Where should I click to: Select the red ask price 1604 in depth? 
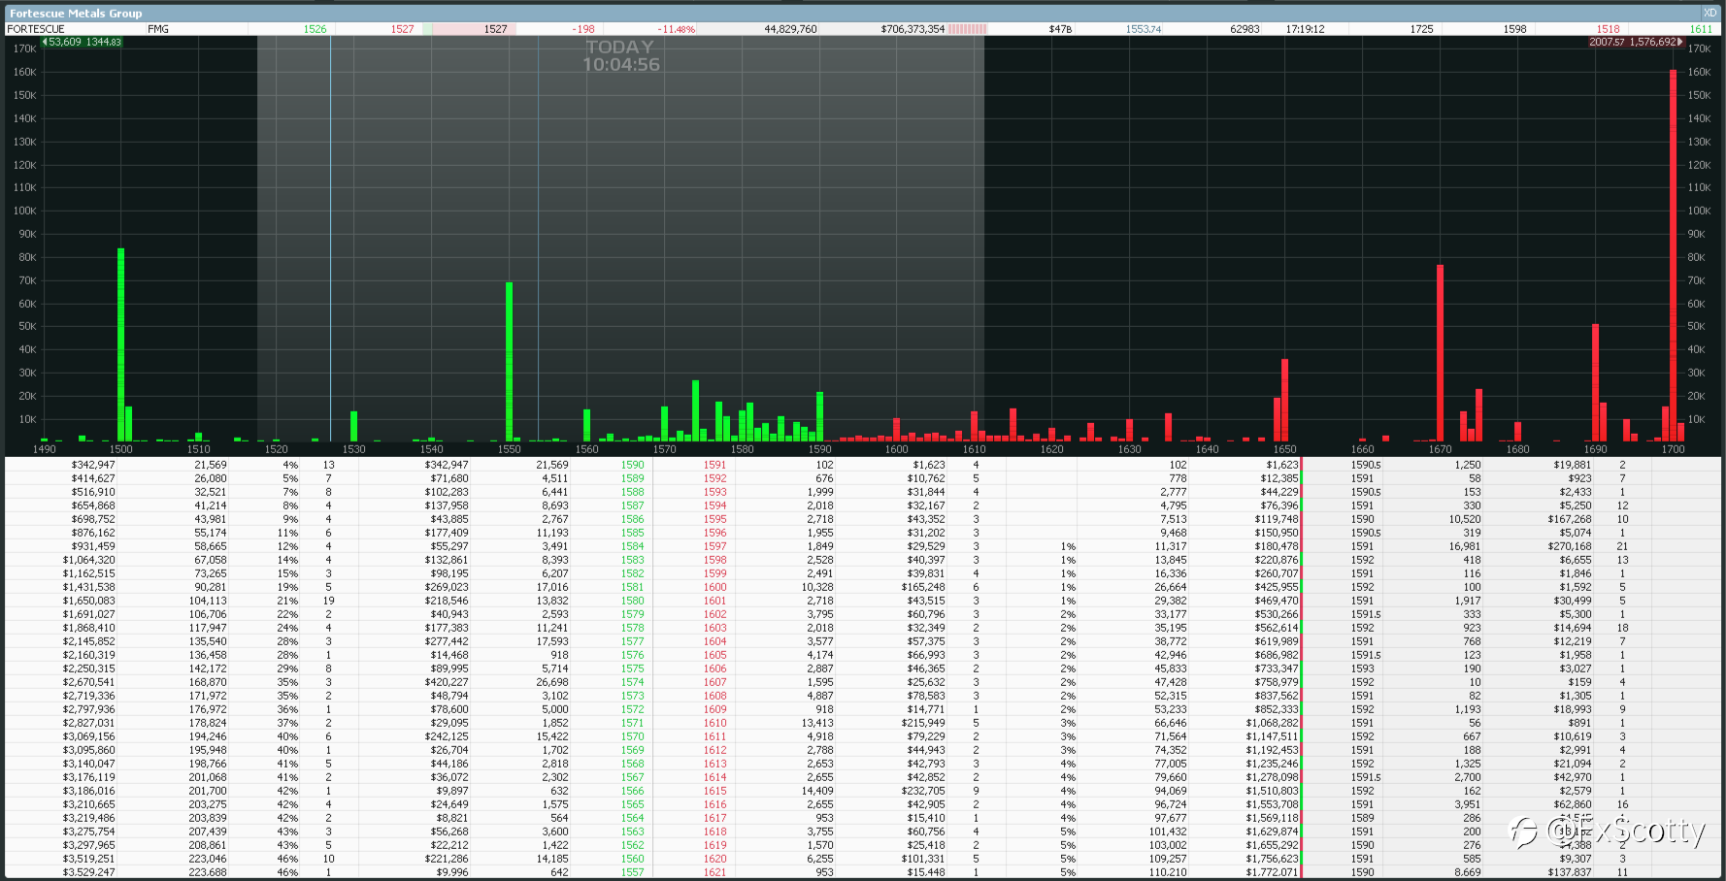click(x=714, y=641)
